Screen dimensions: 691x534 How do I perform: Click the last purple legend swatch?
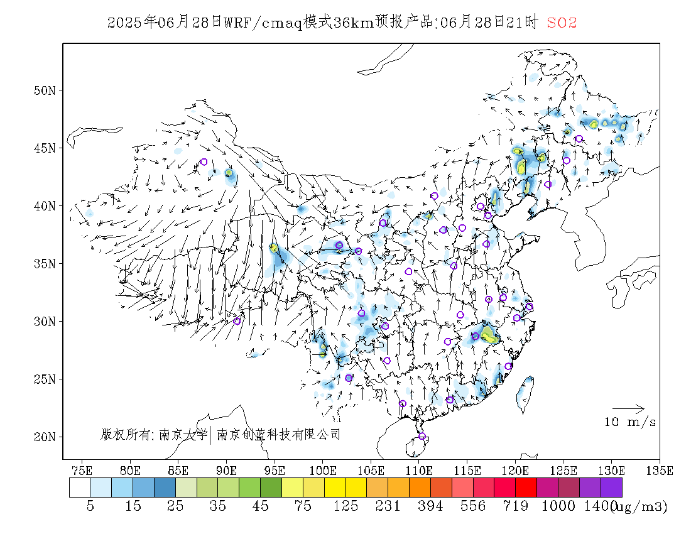(611, 488)
